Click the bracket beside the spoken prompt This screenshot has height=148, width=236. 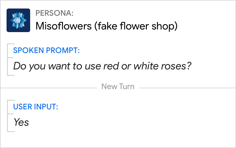[x=8, y=59]
